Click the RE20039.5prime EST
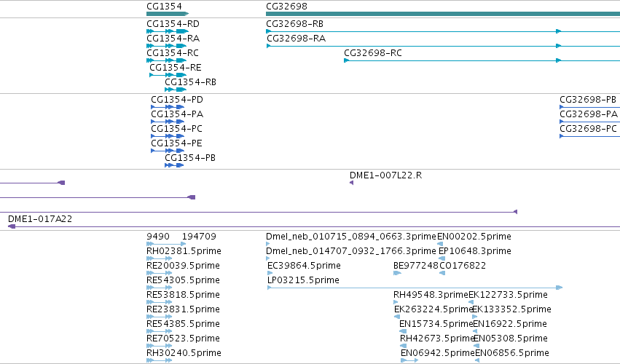620x364 pixels. coord(183,266)
